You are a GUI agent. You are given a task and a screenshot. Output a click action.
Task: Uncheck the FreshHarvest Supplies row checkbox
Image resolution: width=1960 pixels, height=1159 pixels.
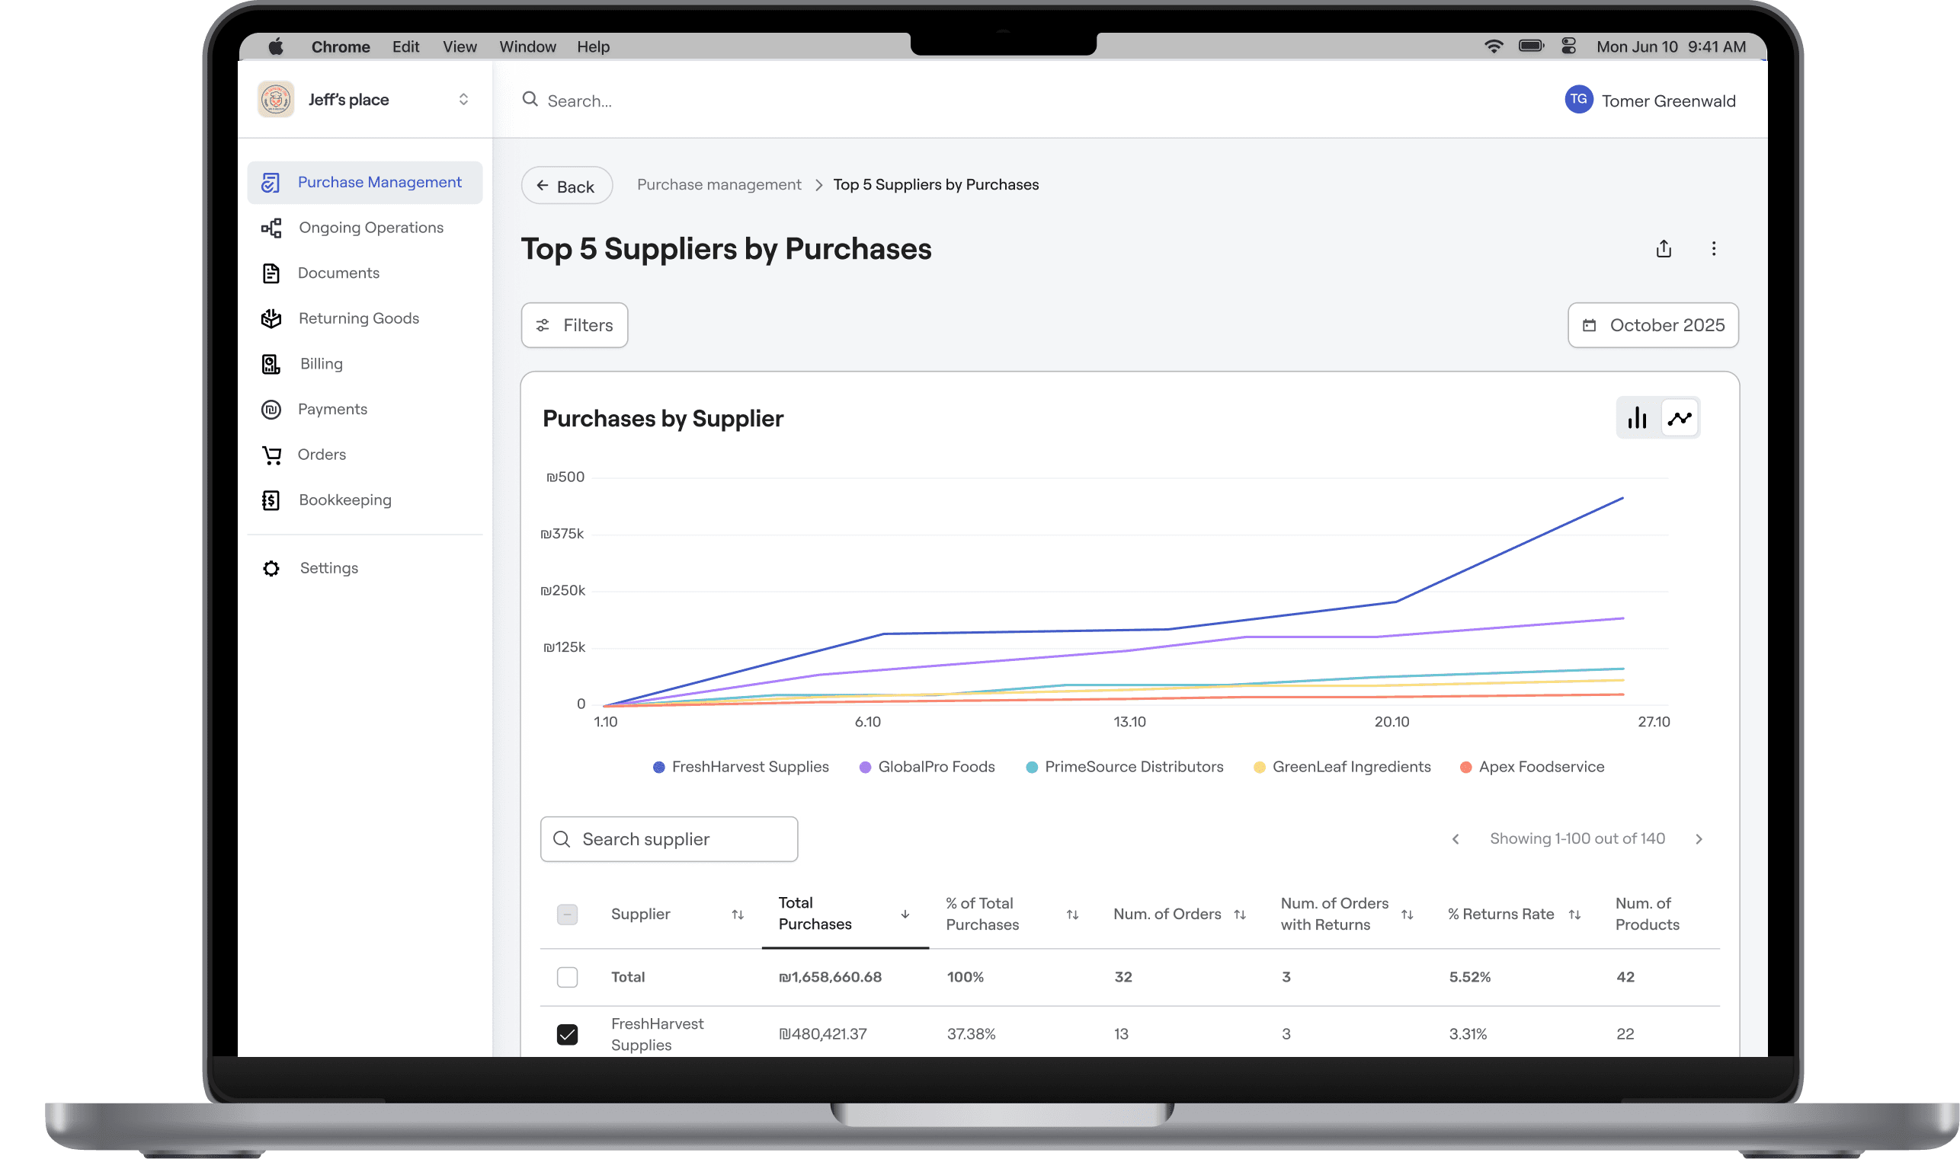[x=567, y=1034]
